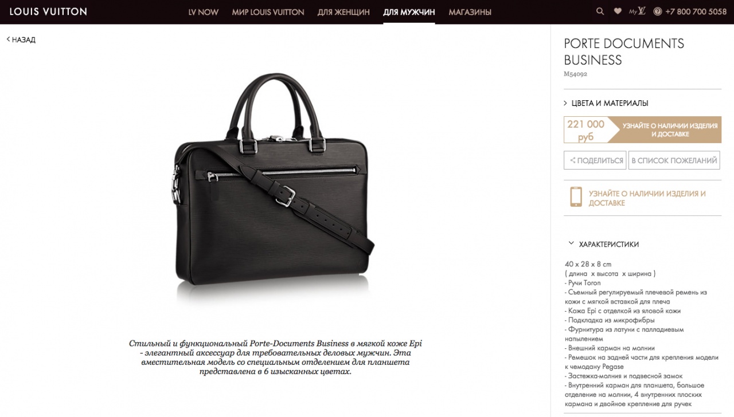Open the Магазины menu item
Viewport: 734px width, 417px height.
(x=470, y=12)
